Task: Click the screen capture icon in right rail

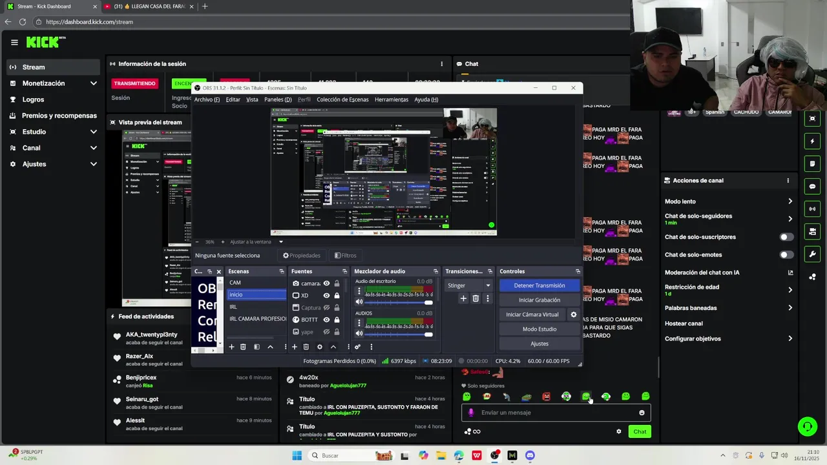Action: 812,118
